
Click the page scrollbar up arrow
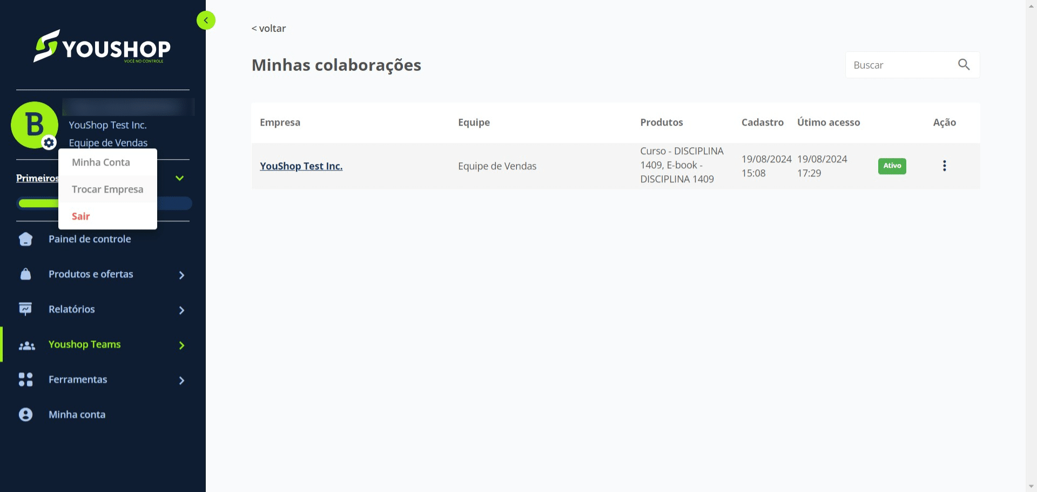[x=1031, y=5]
